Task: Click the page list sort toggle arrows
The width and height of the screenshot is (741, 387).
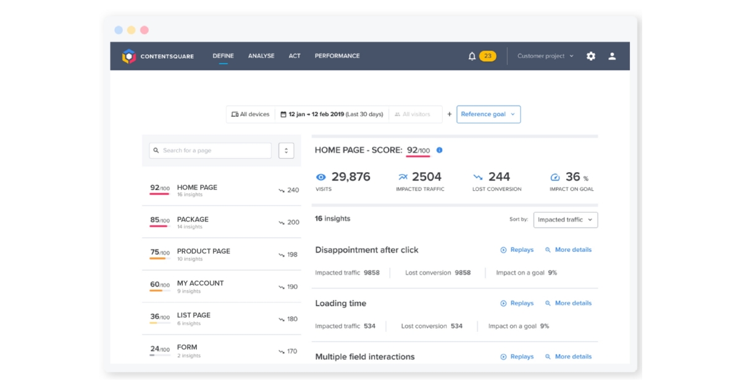Action: tap(286, 150)
